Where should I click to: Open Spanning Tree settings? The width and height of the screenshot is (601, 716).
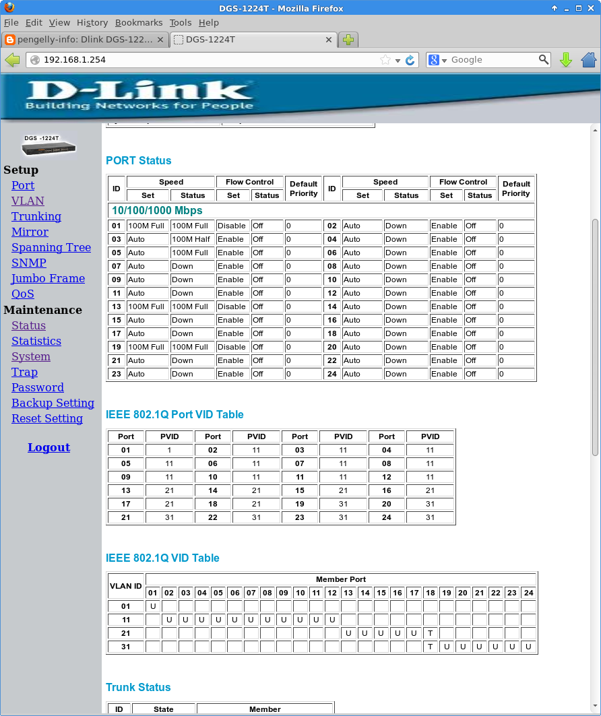tap(51, 247)
